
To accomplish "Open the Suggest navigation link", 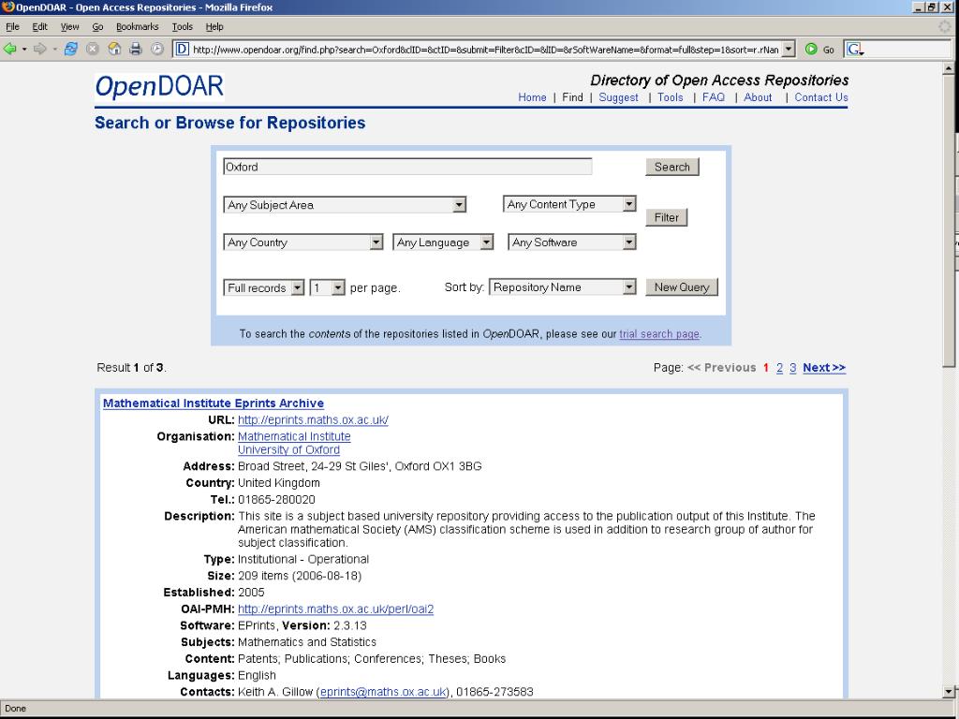I will pos(618,97).
